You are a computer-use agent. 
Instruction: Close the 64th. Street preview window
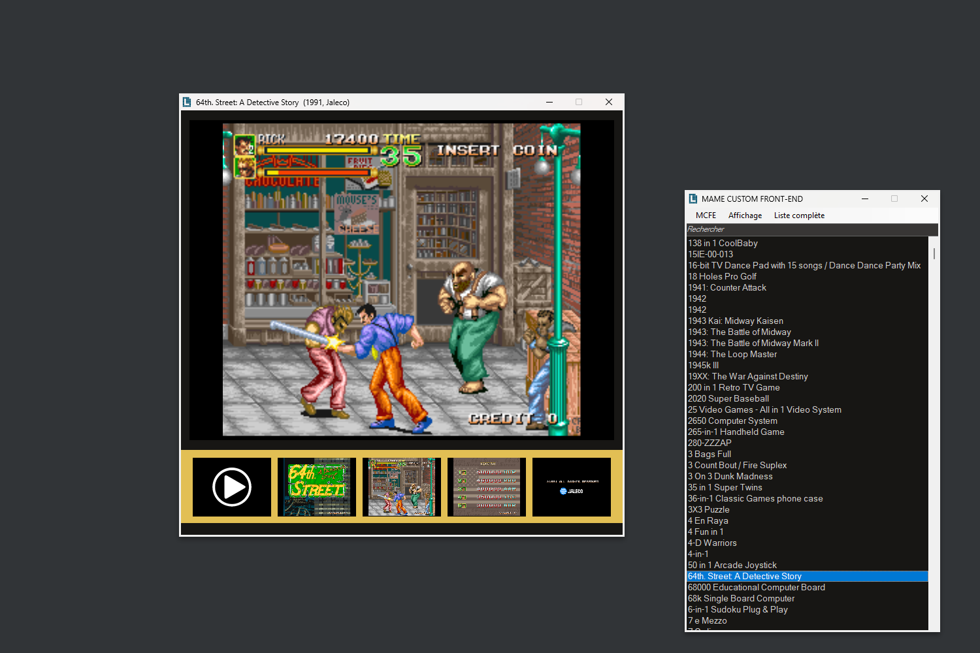click(x=609, y=102)
